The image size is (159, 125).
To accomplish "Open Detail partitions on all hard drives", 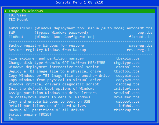I will [79, 106].
